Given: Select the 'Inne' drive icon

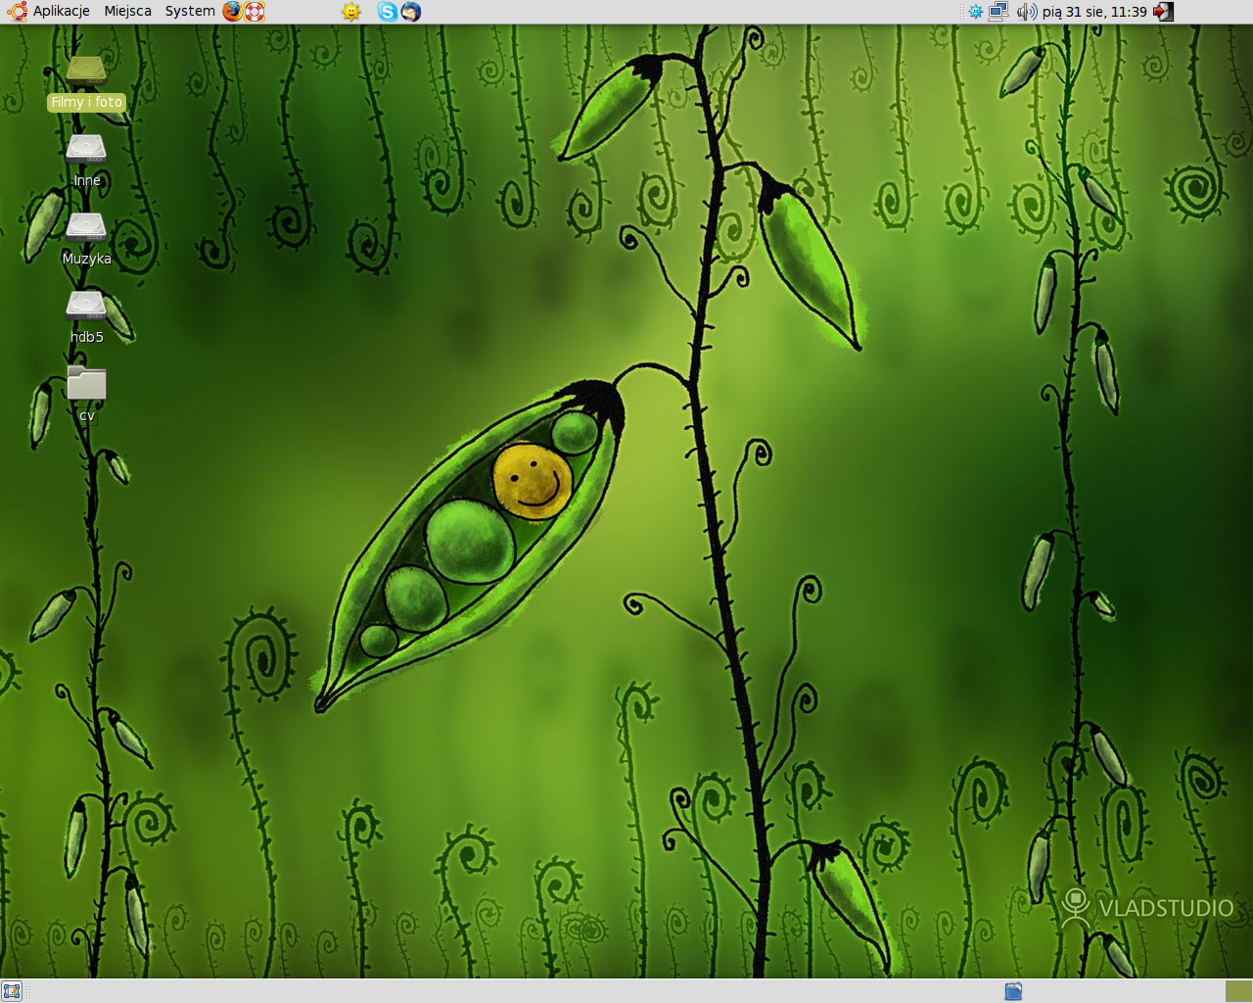Looking at the screenshot, I should pos(86,150).
